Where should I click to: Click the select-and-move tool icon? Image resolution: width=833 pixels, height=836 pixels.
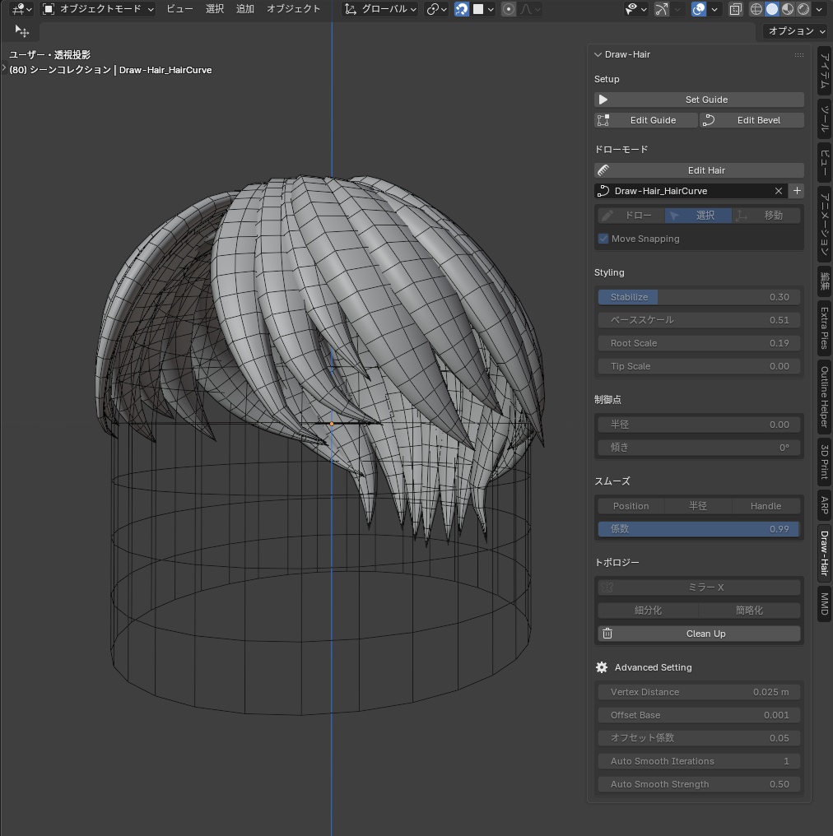click(x=22, y=31)
